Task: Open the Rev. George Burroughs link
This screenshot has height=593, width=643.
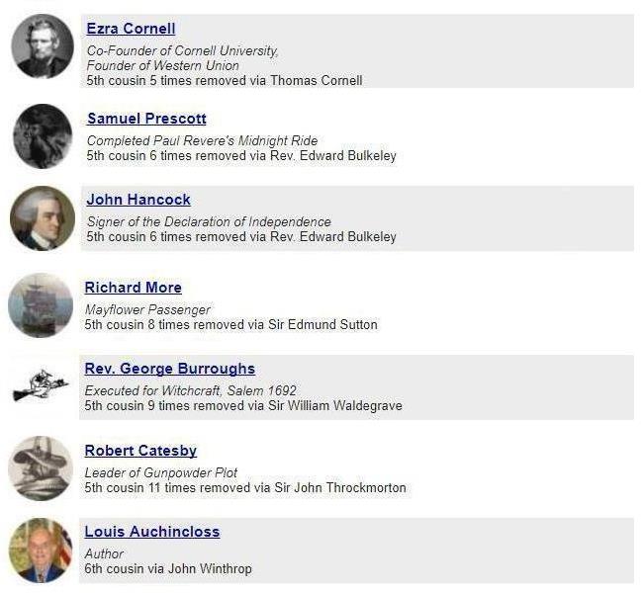Action: pos(170,369)
